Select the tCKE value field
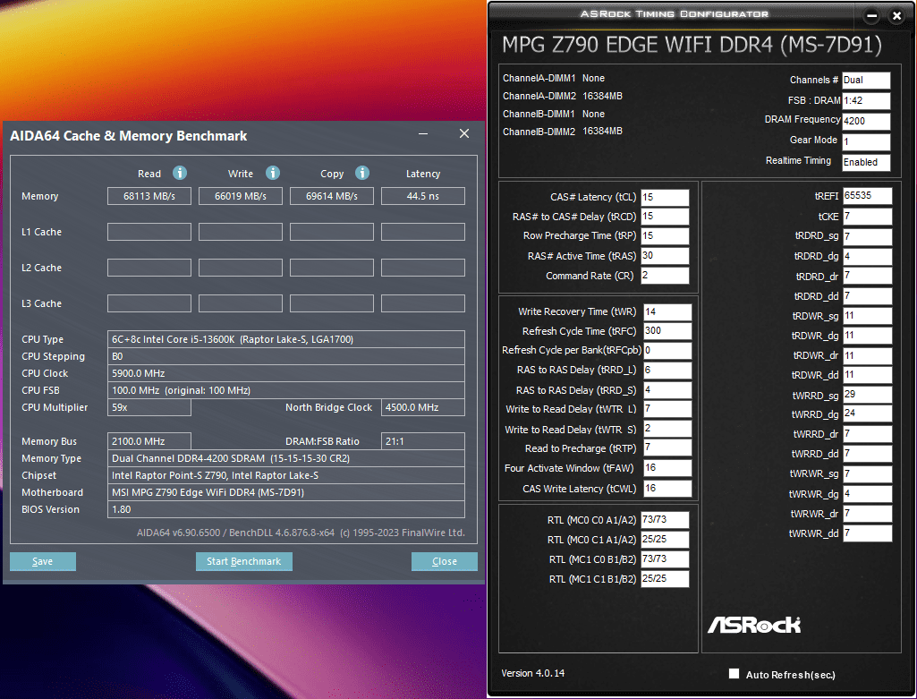Screen dimensions: 917x699 [x=867, y=217]
